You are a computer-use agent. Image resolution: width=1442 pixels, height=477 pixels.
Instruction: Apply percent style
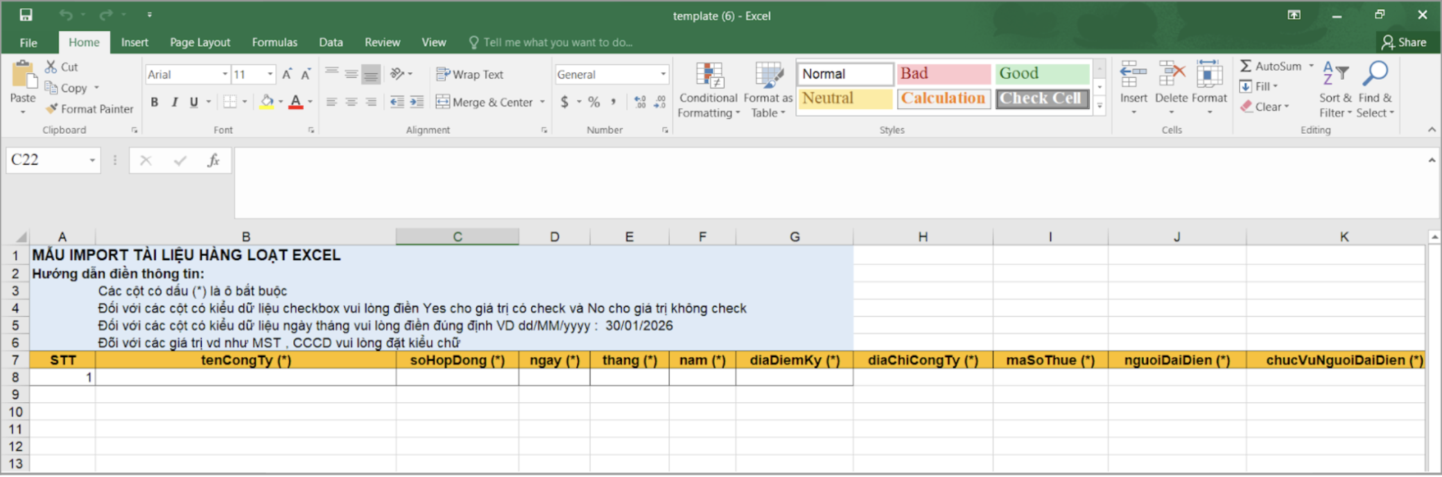(594, 102)
